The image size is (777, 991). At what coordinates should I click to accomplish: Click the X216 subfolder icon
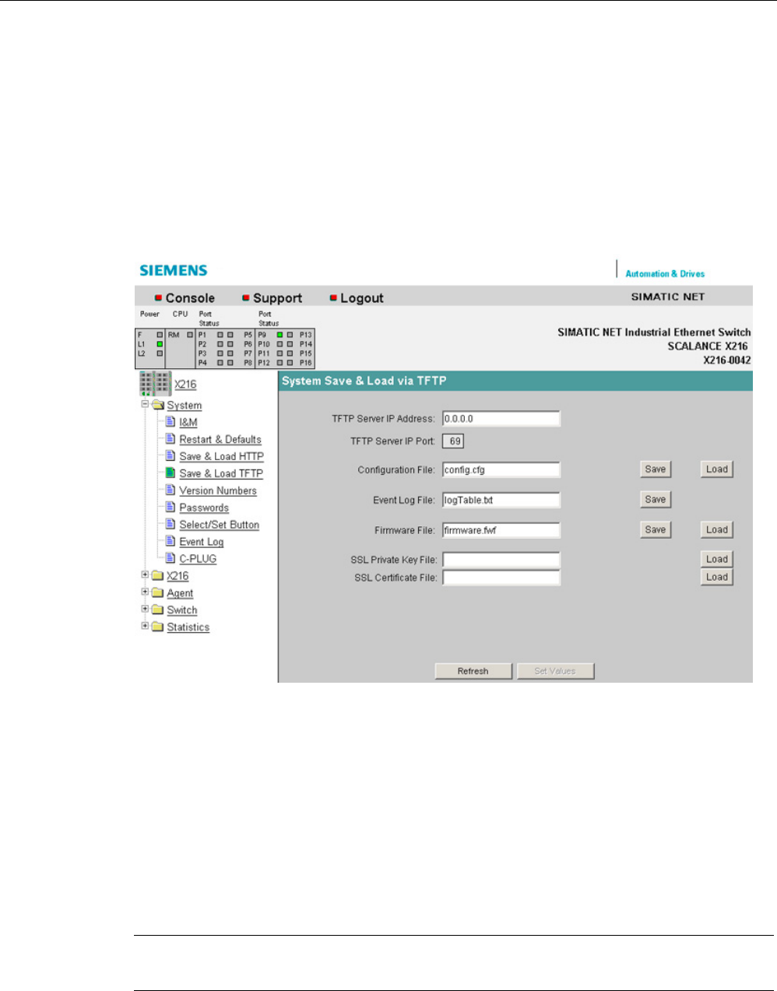tap(158, 575)
